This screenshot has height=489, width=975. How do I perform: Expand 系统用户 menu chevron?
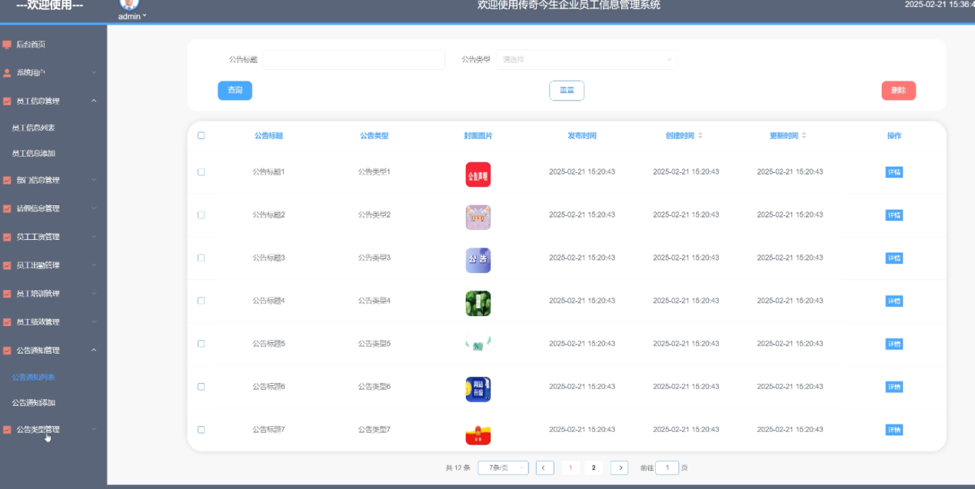94,73
